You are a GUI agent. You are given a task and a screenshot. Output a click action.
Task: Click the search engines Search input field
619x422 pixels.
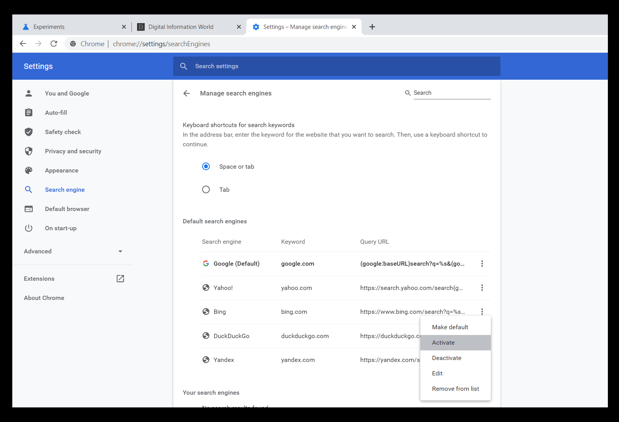[452, 93]
